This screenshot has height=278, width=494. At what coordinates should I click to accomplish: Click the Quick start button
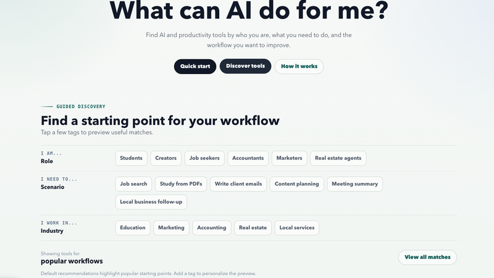click(195, 67)
